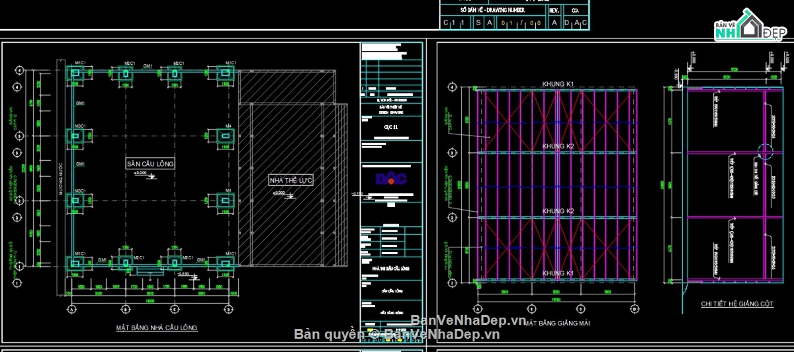Click the '14000' overall dimension below floor plan
The height and width of the screenshot is (352, 794).
click(150, 300)
